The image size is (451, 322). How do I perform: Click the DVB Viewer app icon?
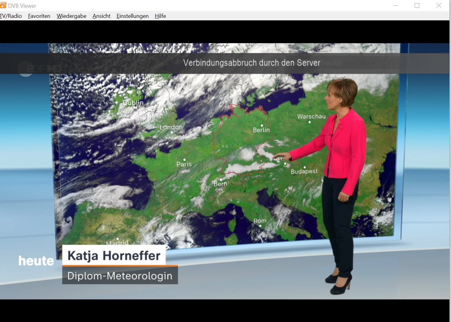pyautogui.click(x=3, y=6)
